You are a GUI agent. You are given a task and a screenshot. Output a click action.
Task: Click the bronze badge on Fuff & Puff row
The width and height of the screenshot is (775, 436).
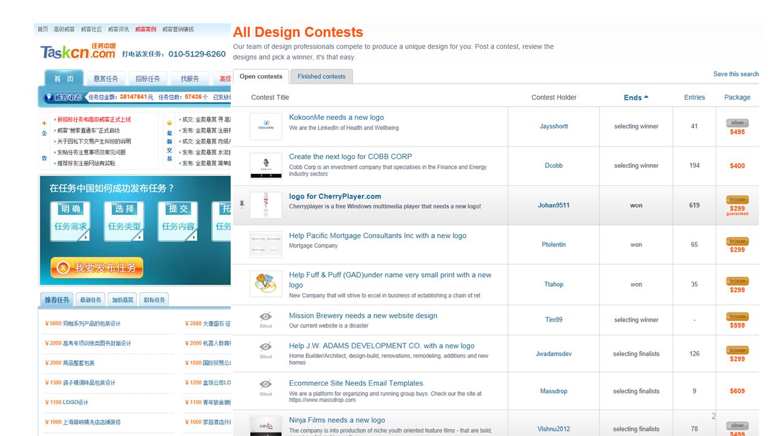coord(737,281)
